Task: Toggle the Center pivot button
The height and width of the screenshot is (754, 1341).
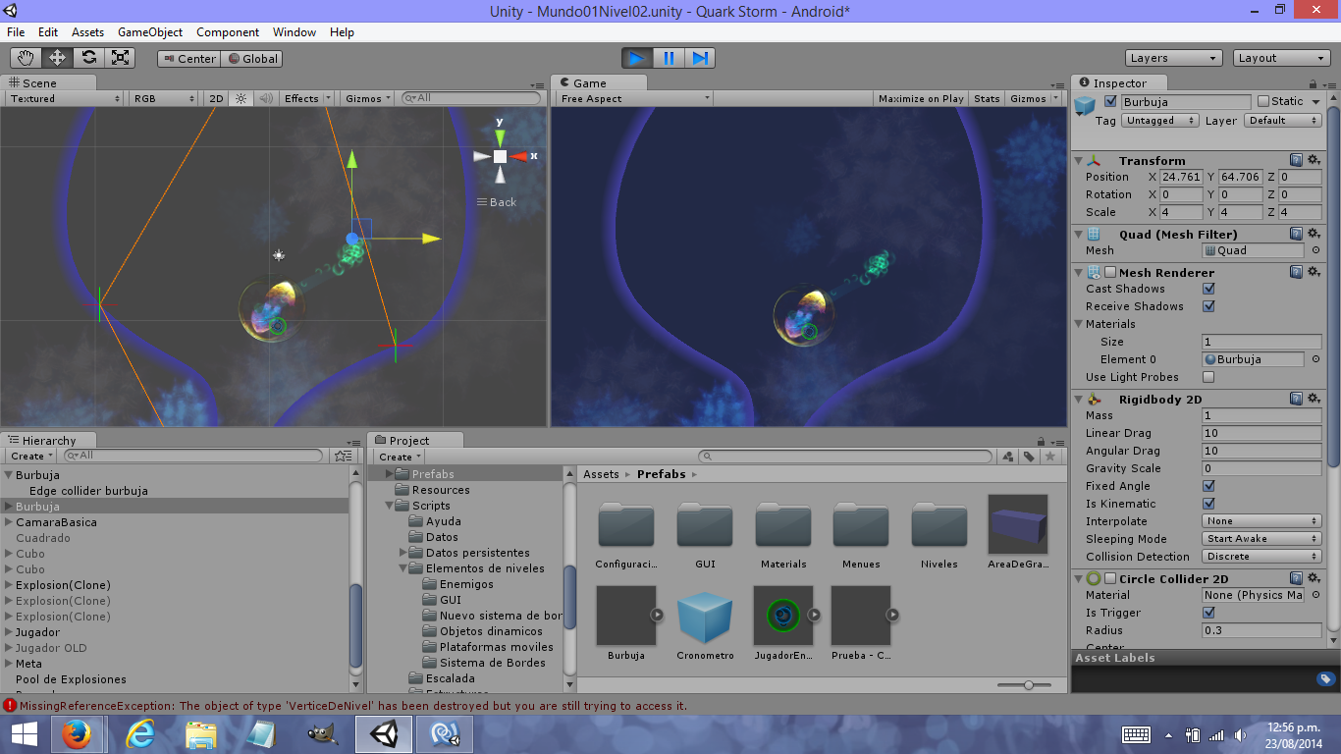Action: pyautogui.click(x=188, y=58)
